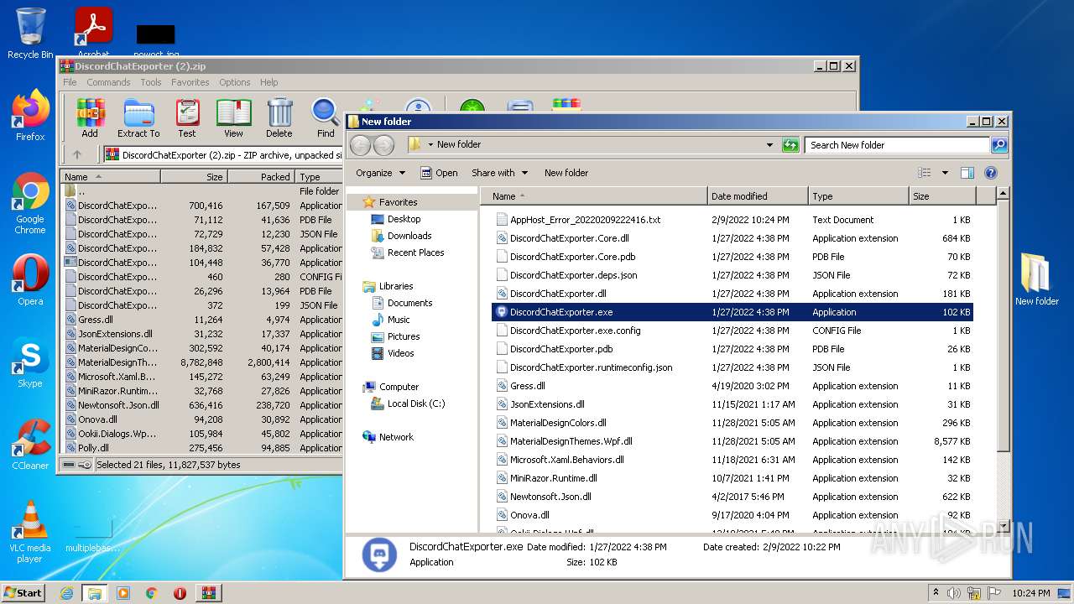Viewport: 1074px width, 604px height.
Task: Click Windows Media Player taskbar icon
Action: click(123, 593)
